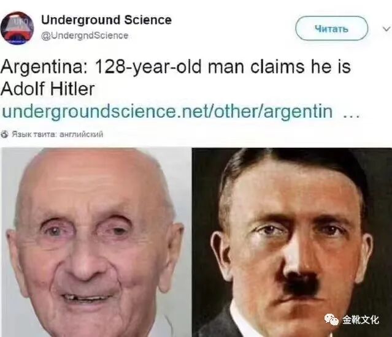This screenshot has height=337, width=392.
Task: Expand the chevron menu next to Читать
Action: click(x=386, y=28)
